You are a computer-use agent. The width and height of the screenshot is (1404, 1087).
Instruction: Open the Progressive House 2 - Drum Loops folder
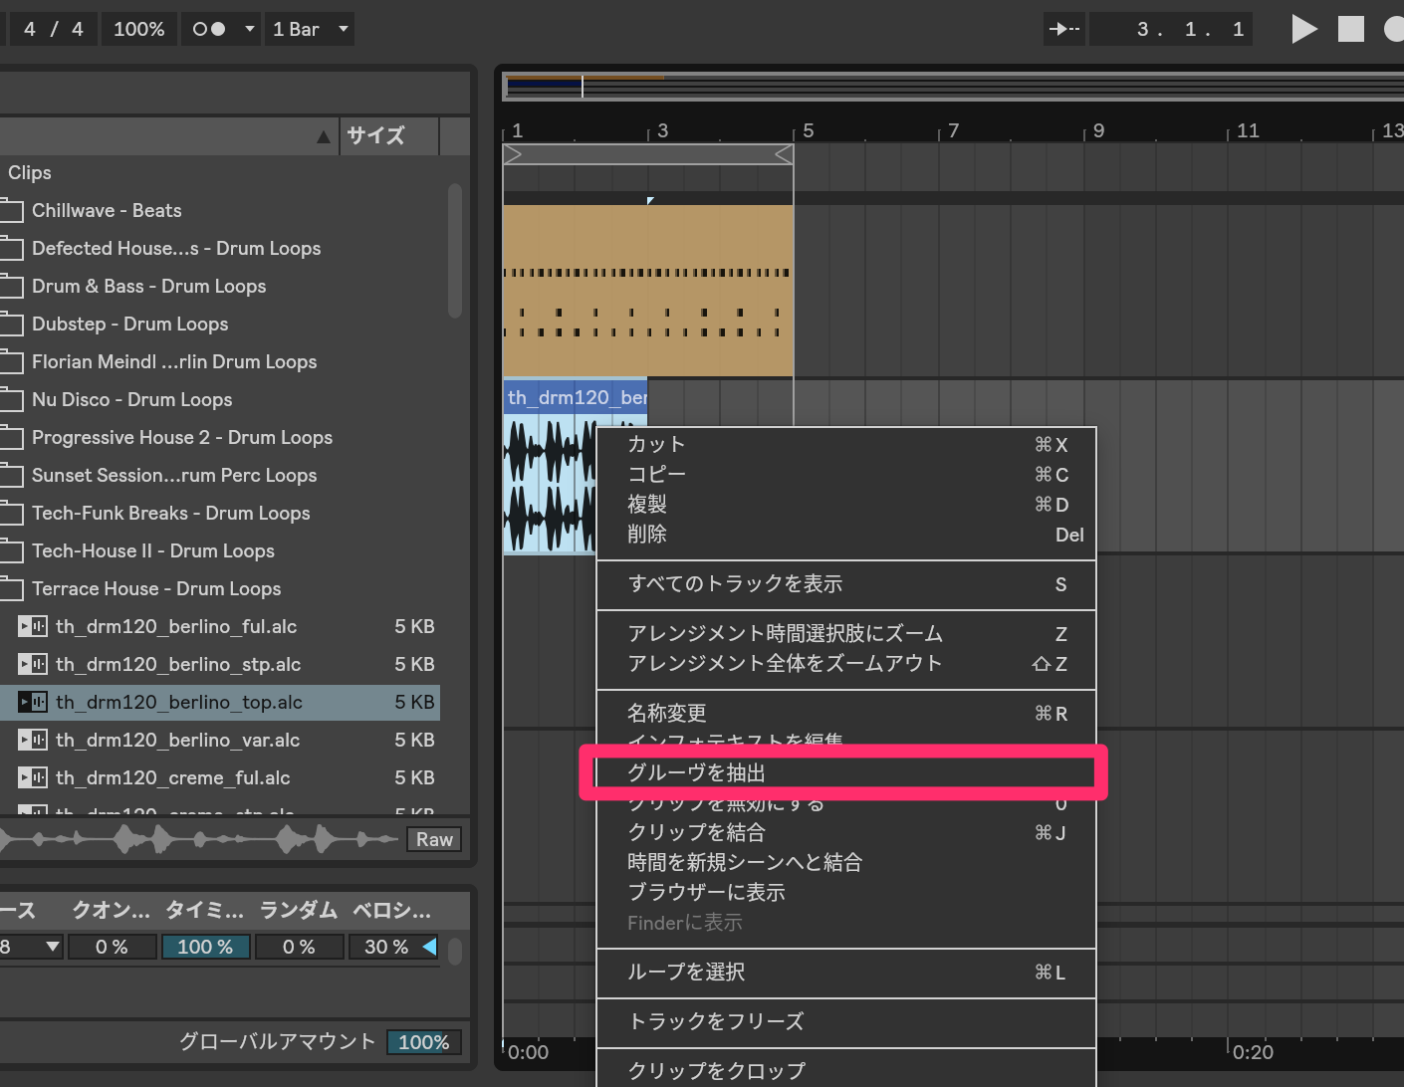click(220, 438)
